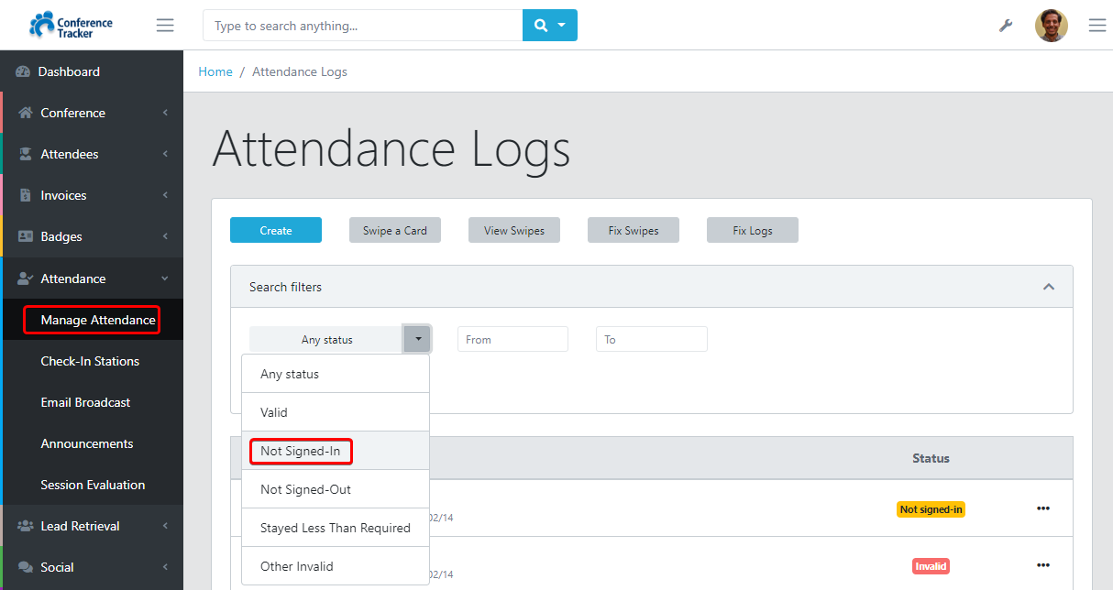
Task: Open the wrench settings icon
Action: coord(1006,26)
